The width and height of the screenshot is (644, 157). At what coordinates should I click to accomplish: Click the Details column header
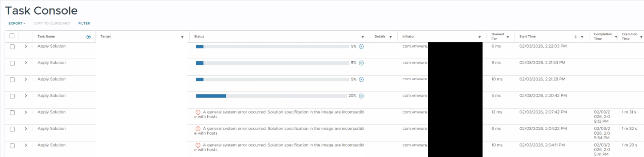[x=380, y=36]
